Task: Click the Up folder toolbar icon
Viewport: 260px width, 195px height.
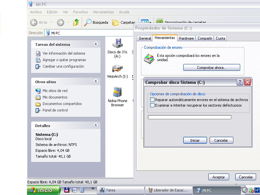Action: 76,22
